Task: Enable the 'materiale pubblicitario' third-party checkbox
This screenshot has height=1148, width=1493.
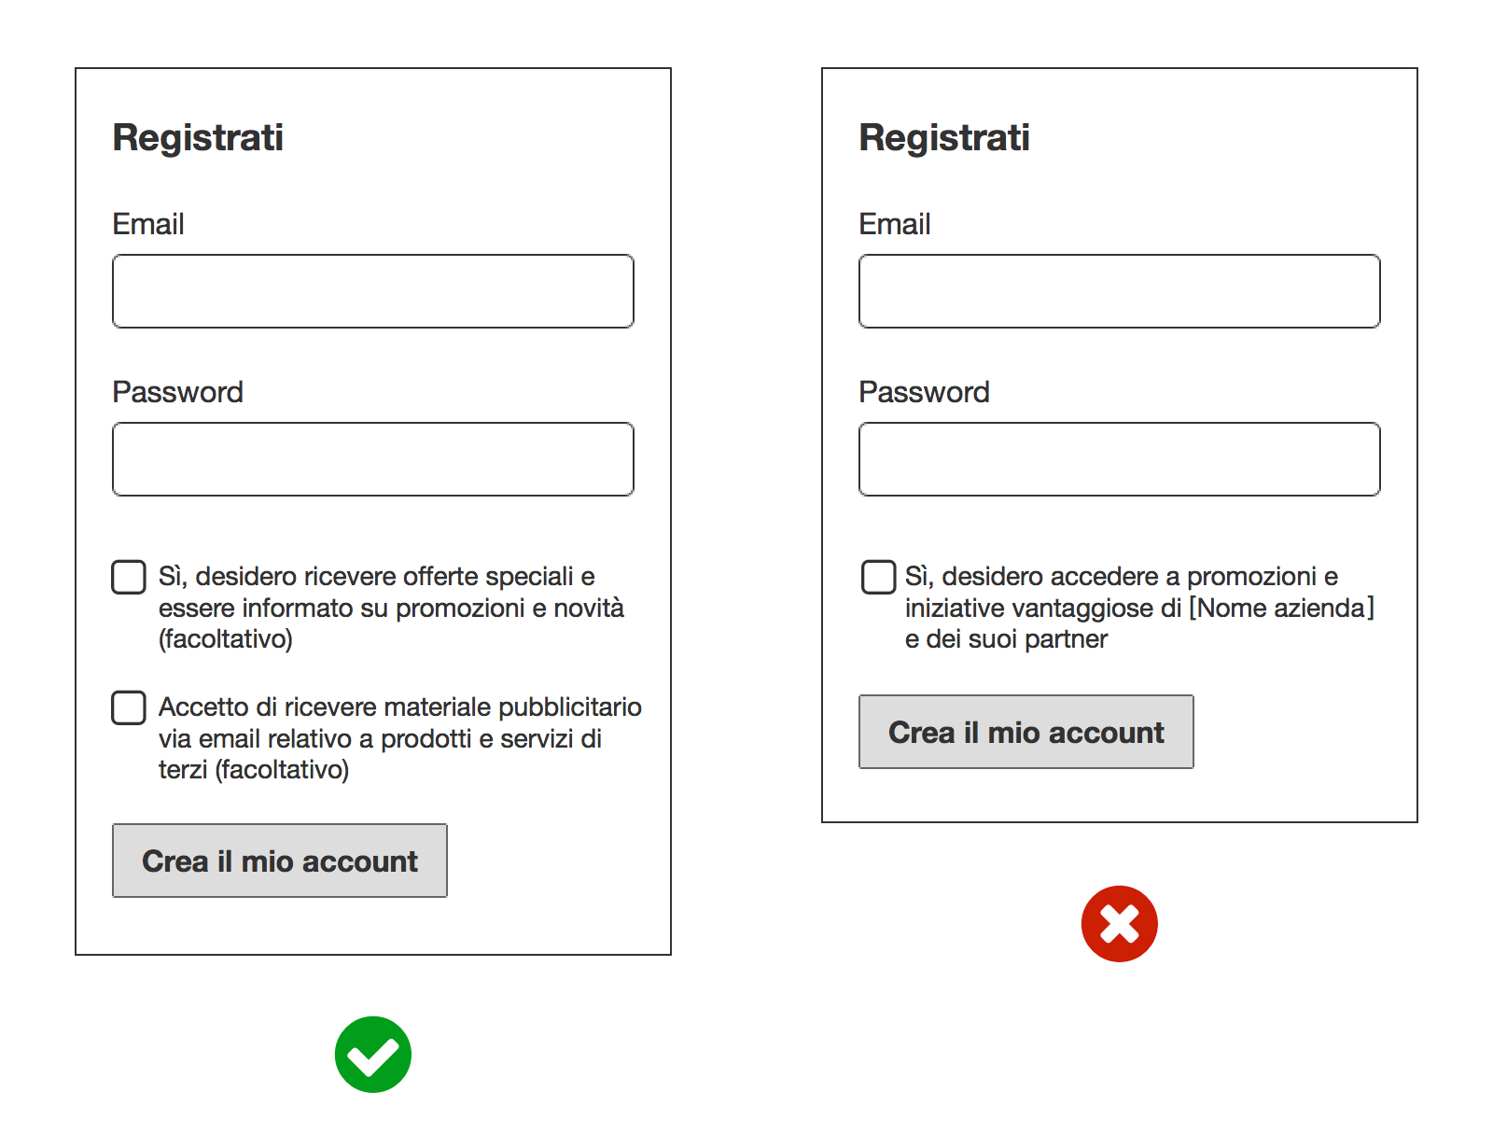Action: click(x=129, y=707)
